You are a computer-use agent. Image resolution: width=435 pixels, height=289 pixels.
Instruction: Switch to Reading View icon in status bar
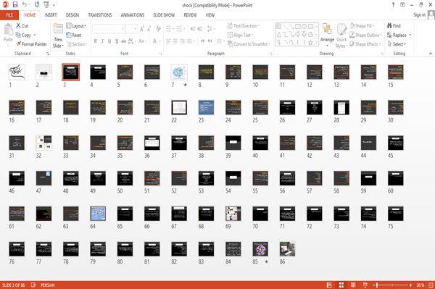coord(353,285)
